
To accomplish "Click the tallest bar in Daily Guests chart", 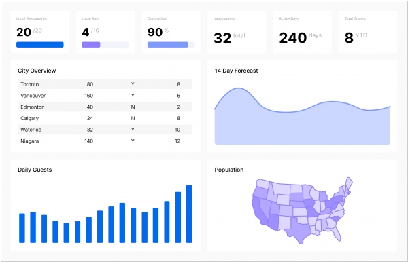I will tap(189, 214).
